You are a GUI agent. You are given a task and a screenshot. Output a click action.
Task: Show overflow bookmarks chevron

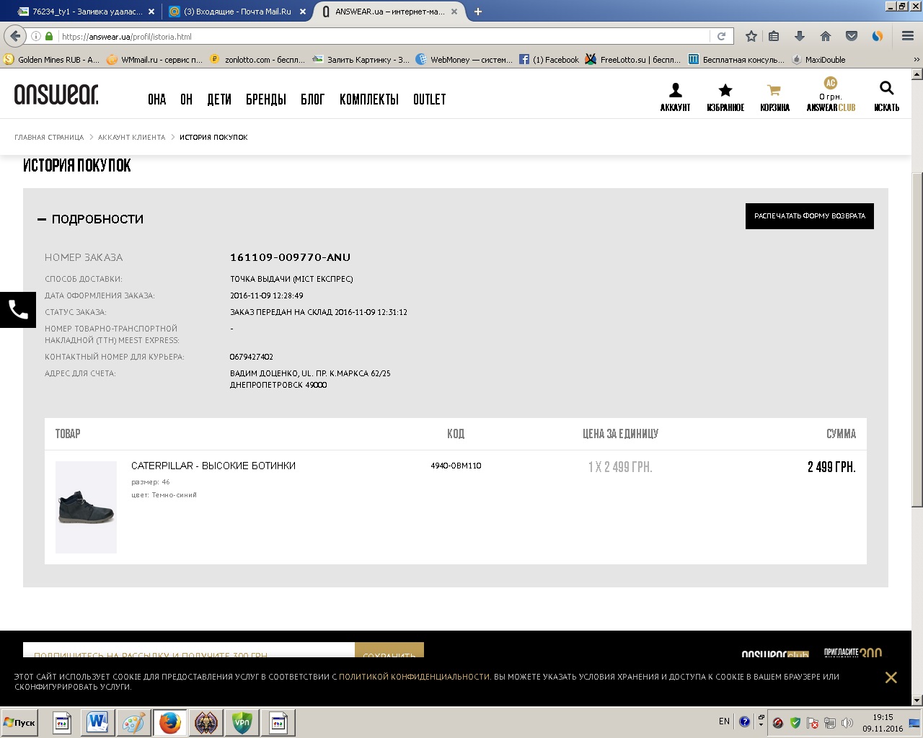917,60
